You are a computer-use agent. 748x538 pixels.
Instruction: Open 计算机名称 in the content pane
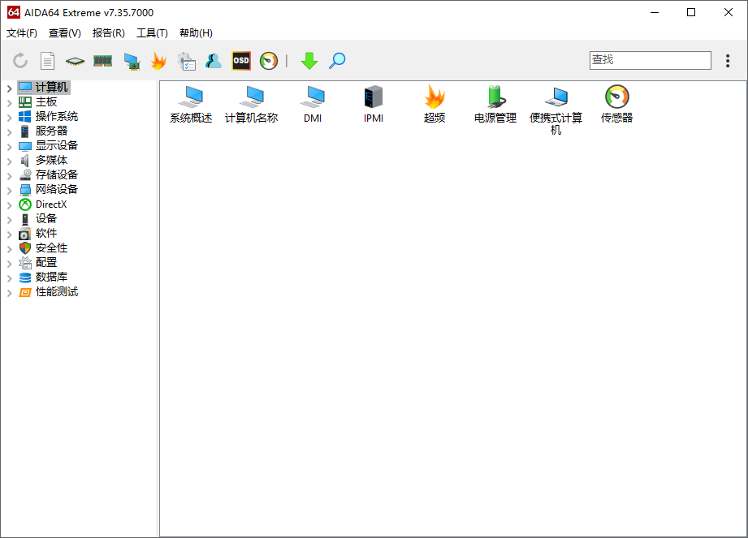252,105
